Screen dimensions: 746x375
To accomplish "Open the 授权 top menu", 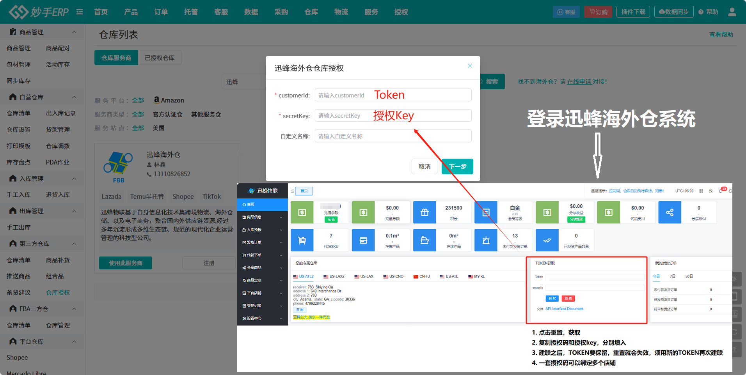I will (401, 12).
